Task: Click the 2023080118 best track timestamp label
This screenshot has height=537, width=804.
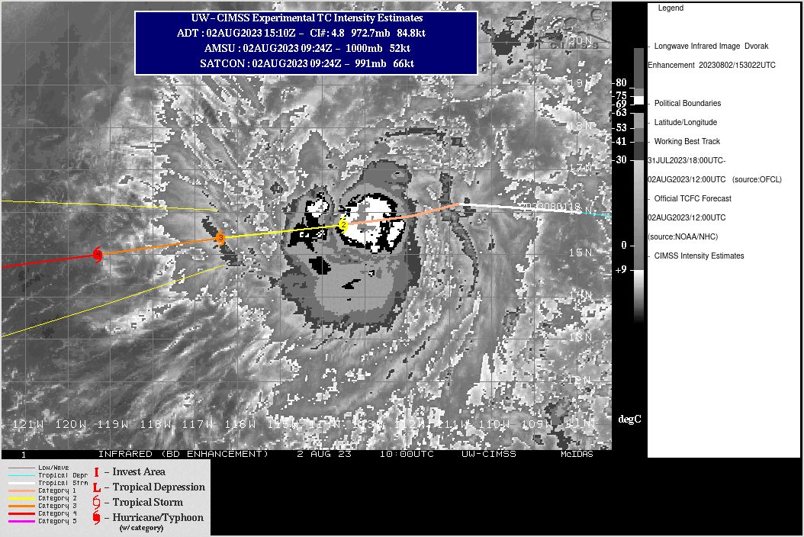Action: 549,207
